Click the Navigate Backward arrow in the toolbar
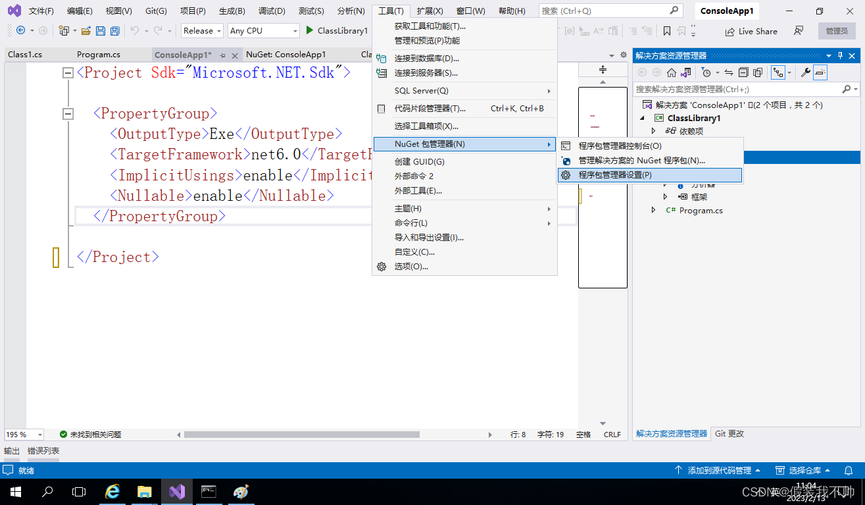The width and height of the screenshot is (865, 505). coord(20,31)
